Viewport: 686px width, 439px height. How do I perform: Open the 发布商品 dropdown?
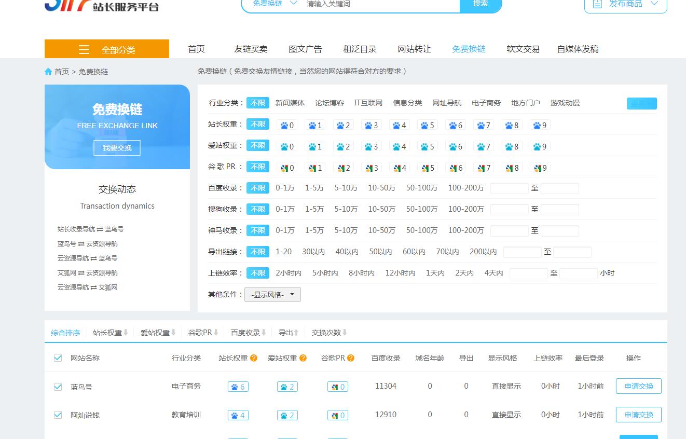click(x=625, y=4)
